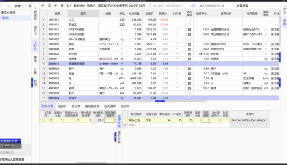The height and width of the screenshot is (165, 287).
Task: Click the green check mark in 水 row
Action: click(177, 83)
